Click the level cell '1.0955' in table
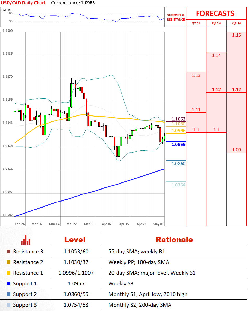The height and width of the screenshot is (311, 249). click(76, 284)
